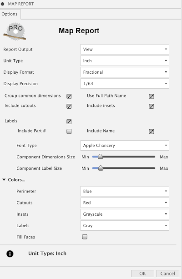Click the Cancel button
Image resolution: width=182 pixels, height=279 pixels.
[167, 274]
